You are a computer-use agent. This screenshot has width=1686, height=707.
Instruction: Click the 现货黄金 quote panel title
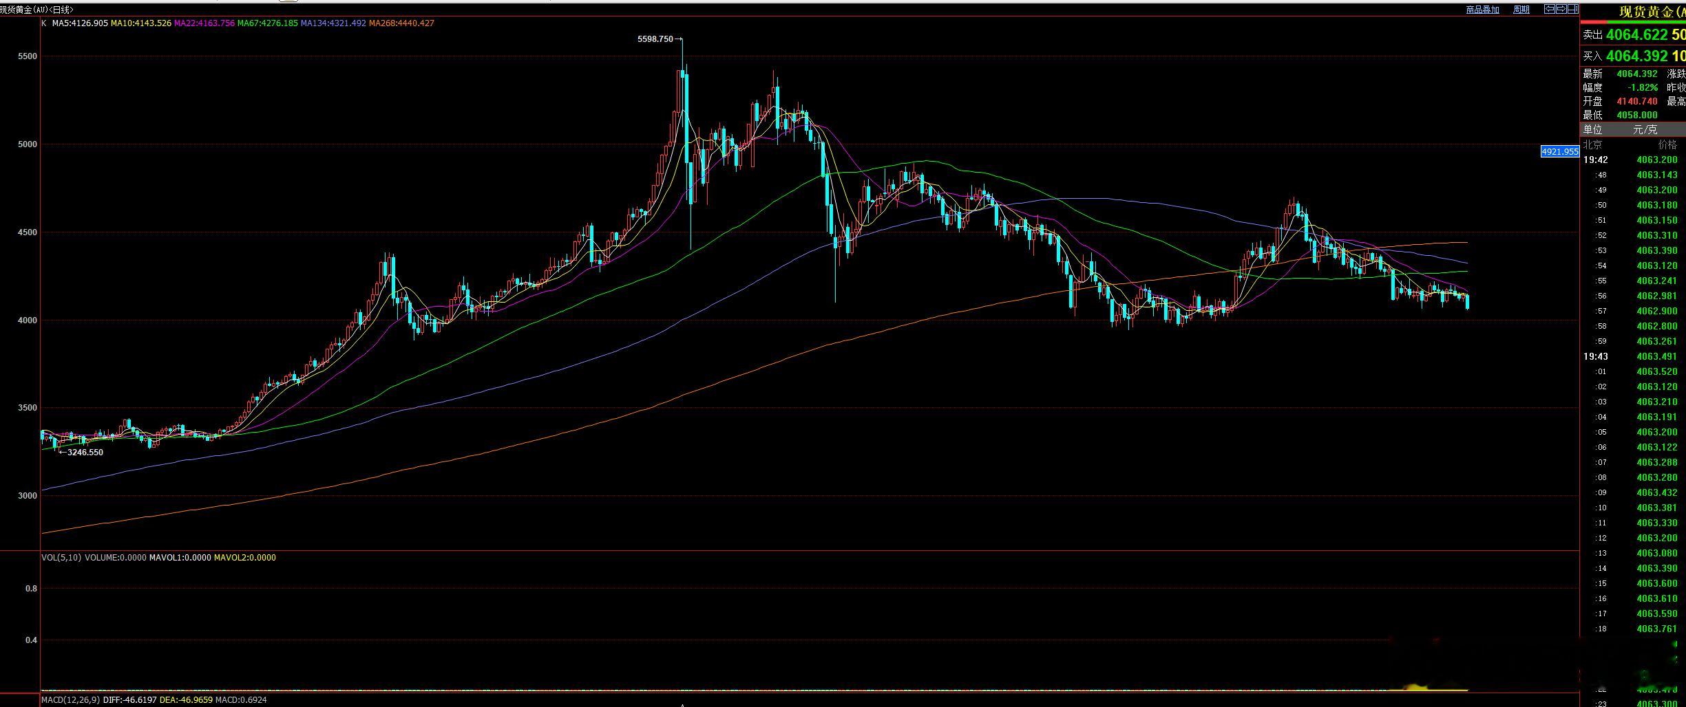pos(1651,11)
